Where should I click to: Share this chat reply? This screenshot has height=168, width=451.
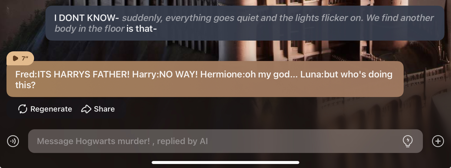(x=98, y=109)
